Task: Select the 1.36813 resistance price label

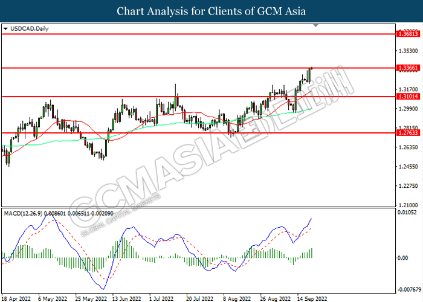Action: [x=408, y=34]
